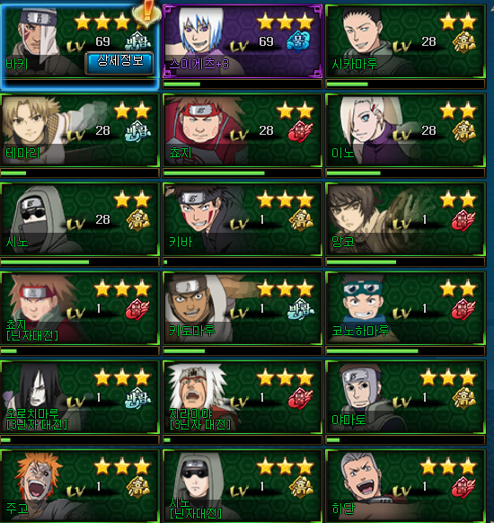
Task: Click the experience bar under 쵸지 level 28 card
Action: pos(243,173)
